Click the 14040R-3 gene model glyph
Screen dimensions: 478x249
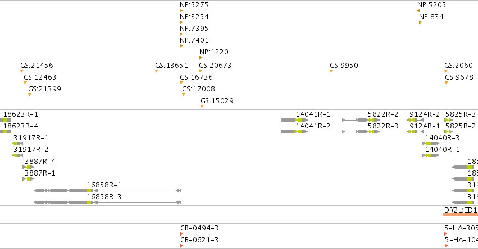[x=431, y=144]
